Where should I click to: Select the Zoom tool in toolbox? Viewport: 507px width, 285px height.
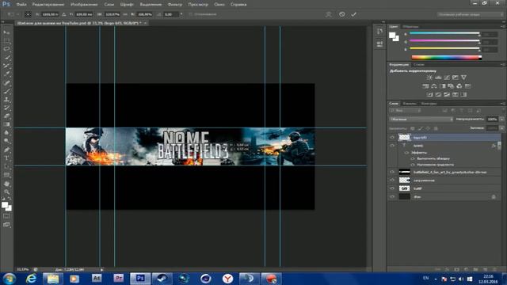click(x=6, y=192)
